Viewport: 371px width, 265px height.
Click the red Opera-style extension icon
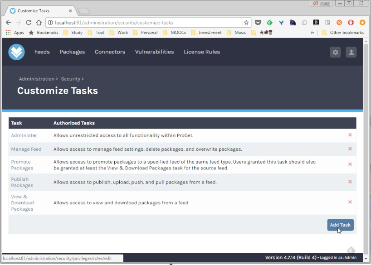point(351,23)
